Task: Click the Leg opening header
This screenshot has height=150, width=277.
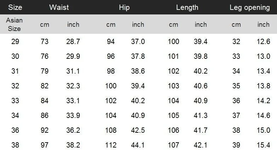Action: pyautogui.click(x=250, y=8)
